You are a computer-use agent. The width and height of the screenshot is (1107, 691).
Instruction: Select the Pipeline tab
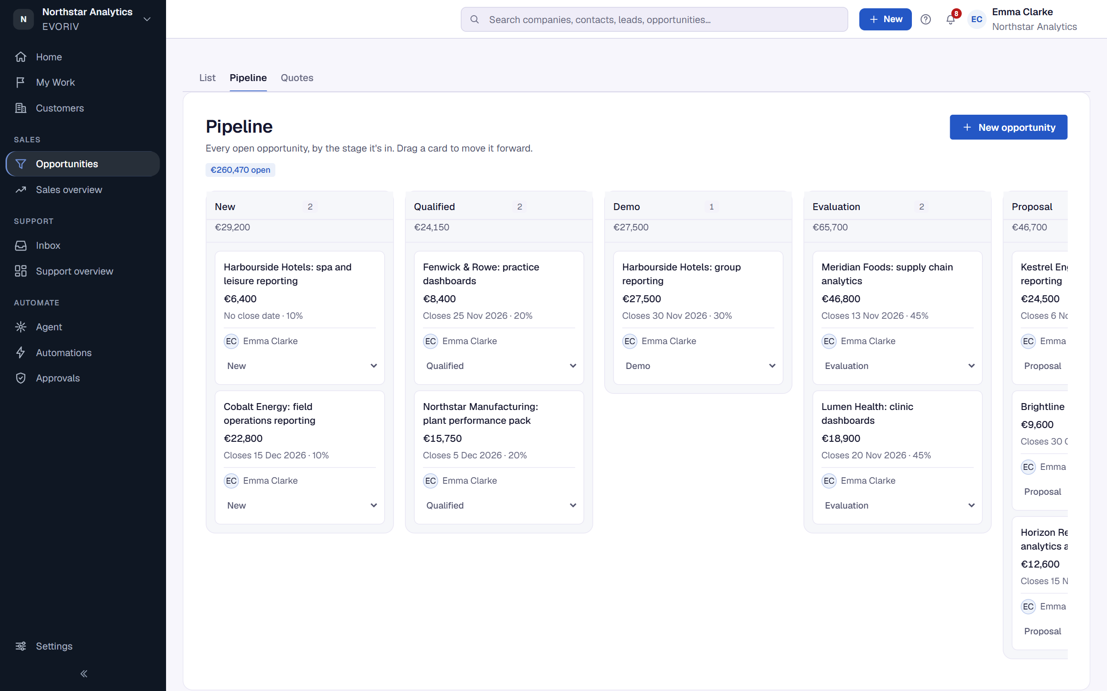coord(248,78)
